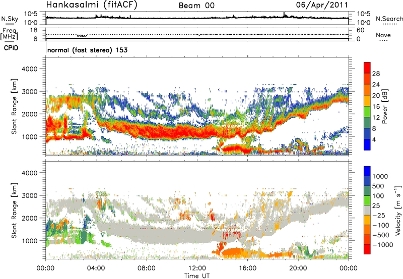Click the Nave legend label

click(383, 35)
